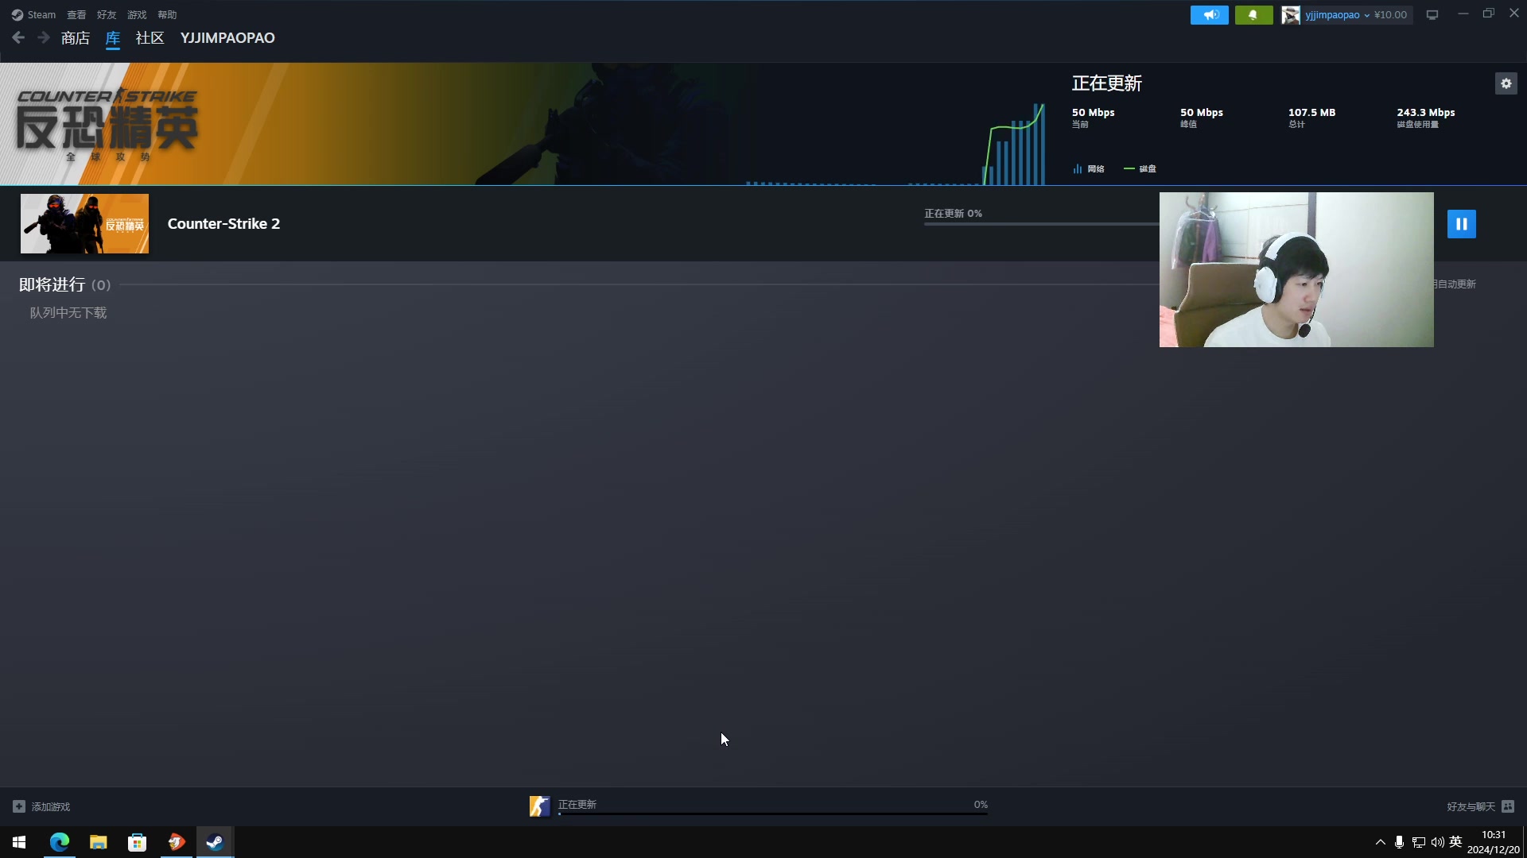Select the 磁盘 graph legend
The image size is (1527, 858).
1140,168
